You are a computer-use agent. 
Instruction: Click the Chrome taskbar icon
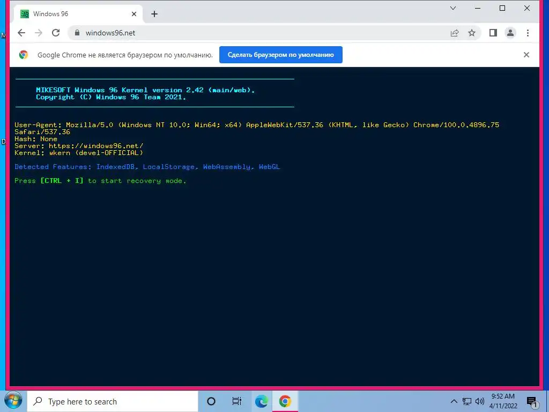[285, 401]
